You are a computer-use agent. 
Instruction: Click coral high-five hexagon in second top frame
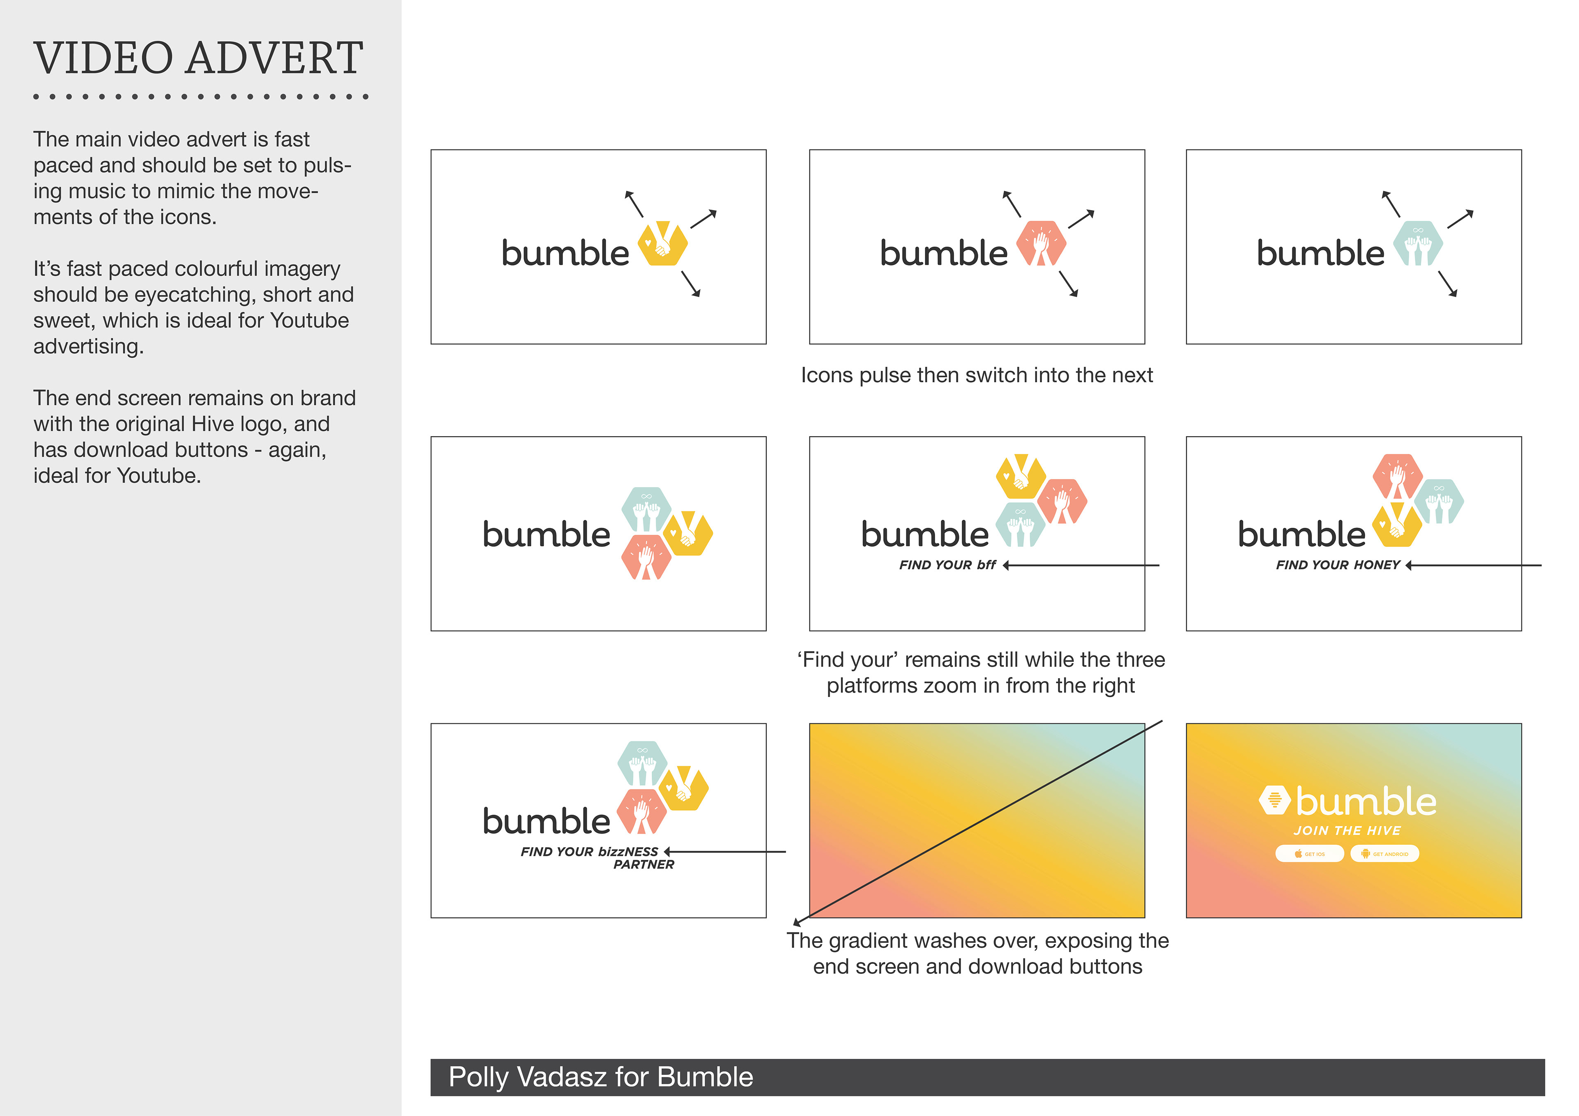click(x=1041, y=243)
